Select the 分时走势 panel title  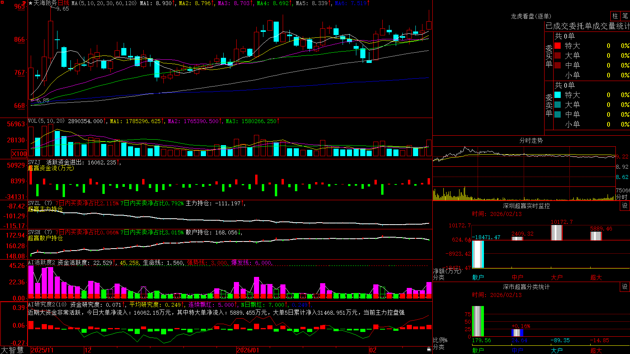click(x=531, y=140)
